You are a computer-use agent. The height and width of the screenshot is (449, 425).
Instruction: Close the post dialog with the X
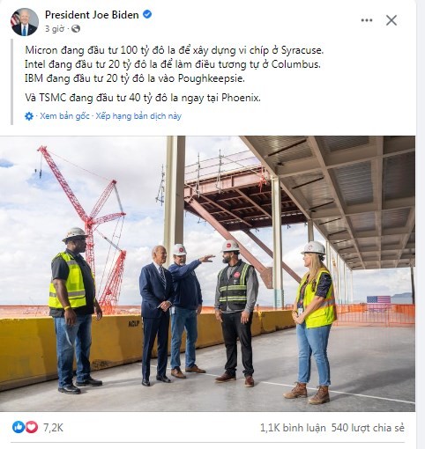pyautogui.click(x=391, y=20)
